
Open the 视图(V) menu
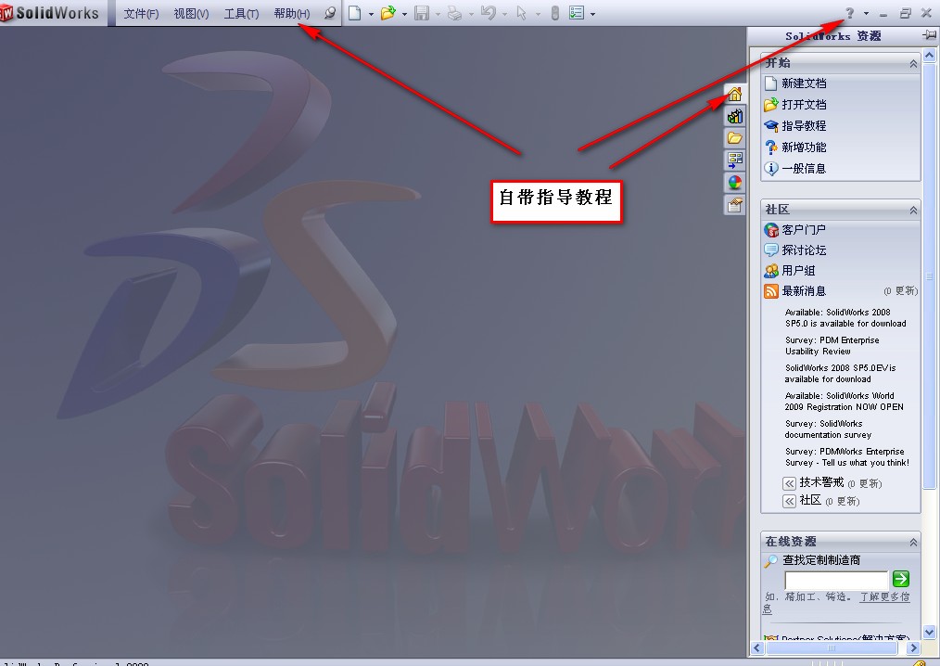(191, 13)
